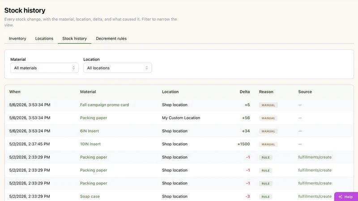Open the 6IN Insert material link
Image resolution: width=358 pixels, height=201 pixels.
(x=89, y=131)
